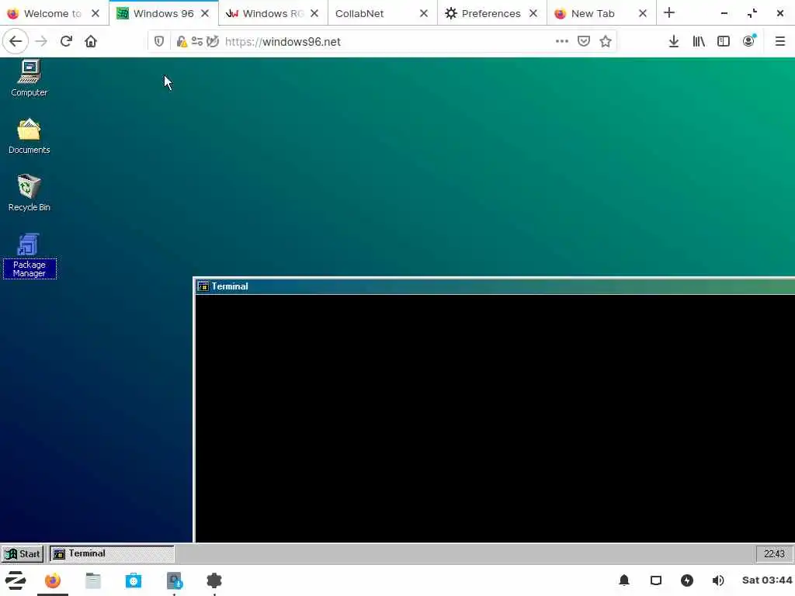Reload the current page
The height and width of the screenshot is (596, 795).
tap(66, 42)
